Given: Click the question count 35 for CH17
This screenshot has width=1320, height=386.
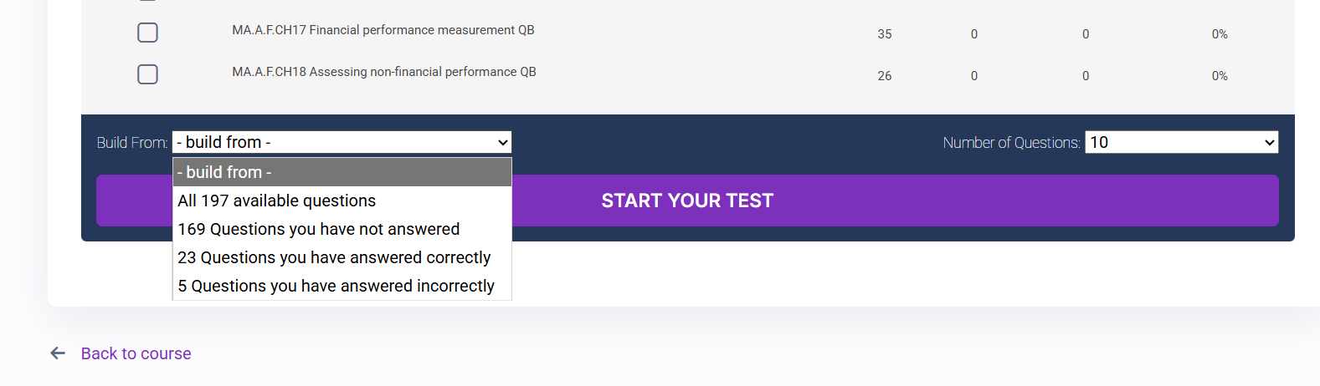Looking at the screenshot, I should coord(884,34).
